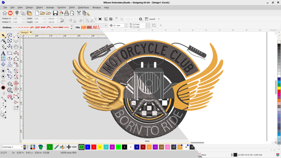Select the Lettering tool in the toolbox
Viewport: 281px width, 158px height.
pyautogui.click(x=3, y=53)
